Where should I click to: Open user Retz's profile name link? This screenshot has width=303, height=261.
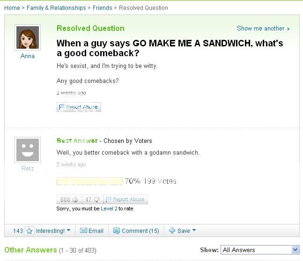tap(28, 169)
